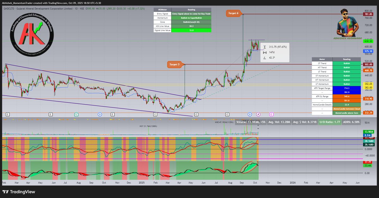Click the purple lightning event marker
The image size is (379, 198).
click(258, 114)
